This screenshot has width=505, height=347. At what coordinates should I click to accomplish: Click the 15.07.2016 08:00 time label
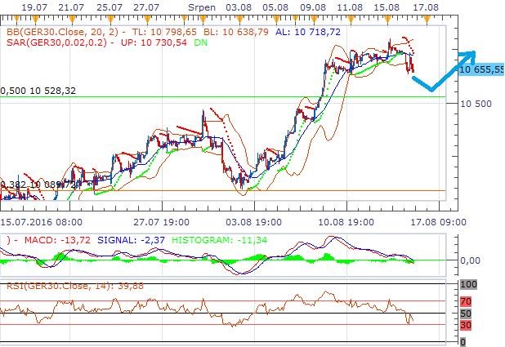click(x=41, y=222)
